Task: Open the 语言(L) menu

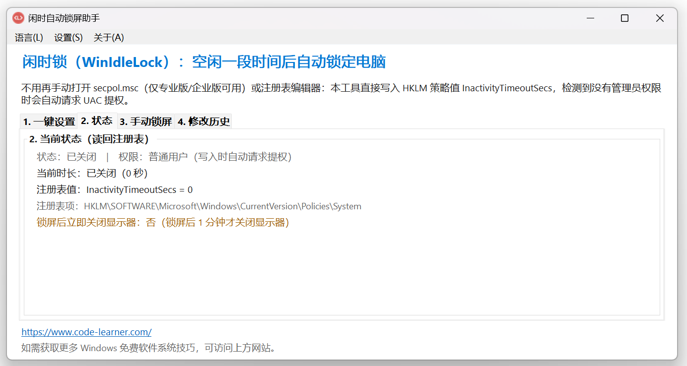Action: (x=29, y=38)
